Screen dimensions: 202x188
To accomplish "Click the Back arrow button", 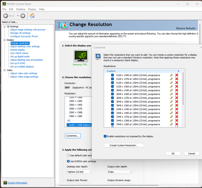I will pyautogui.click(x=9, y=16).
